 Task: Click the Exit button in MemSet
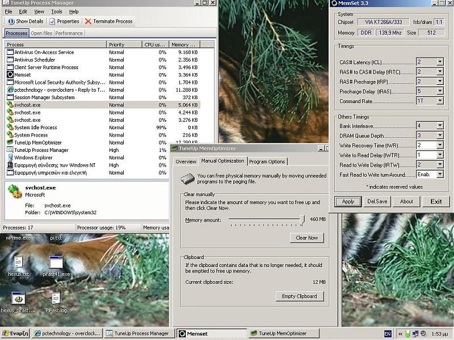436,202
